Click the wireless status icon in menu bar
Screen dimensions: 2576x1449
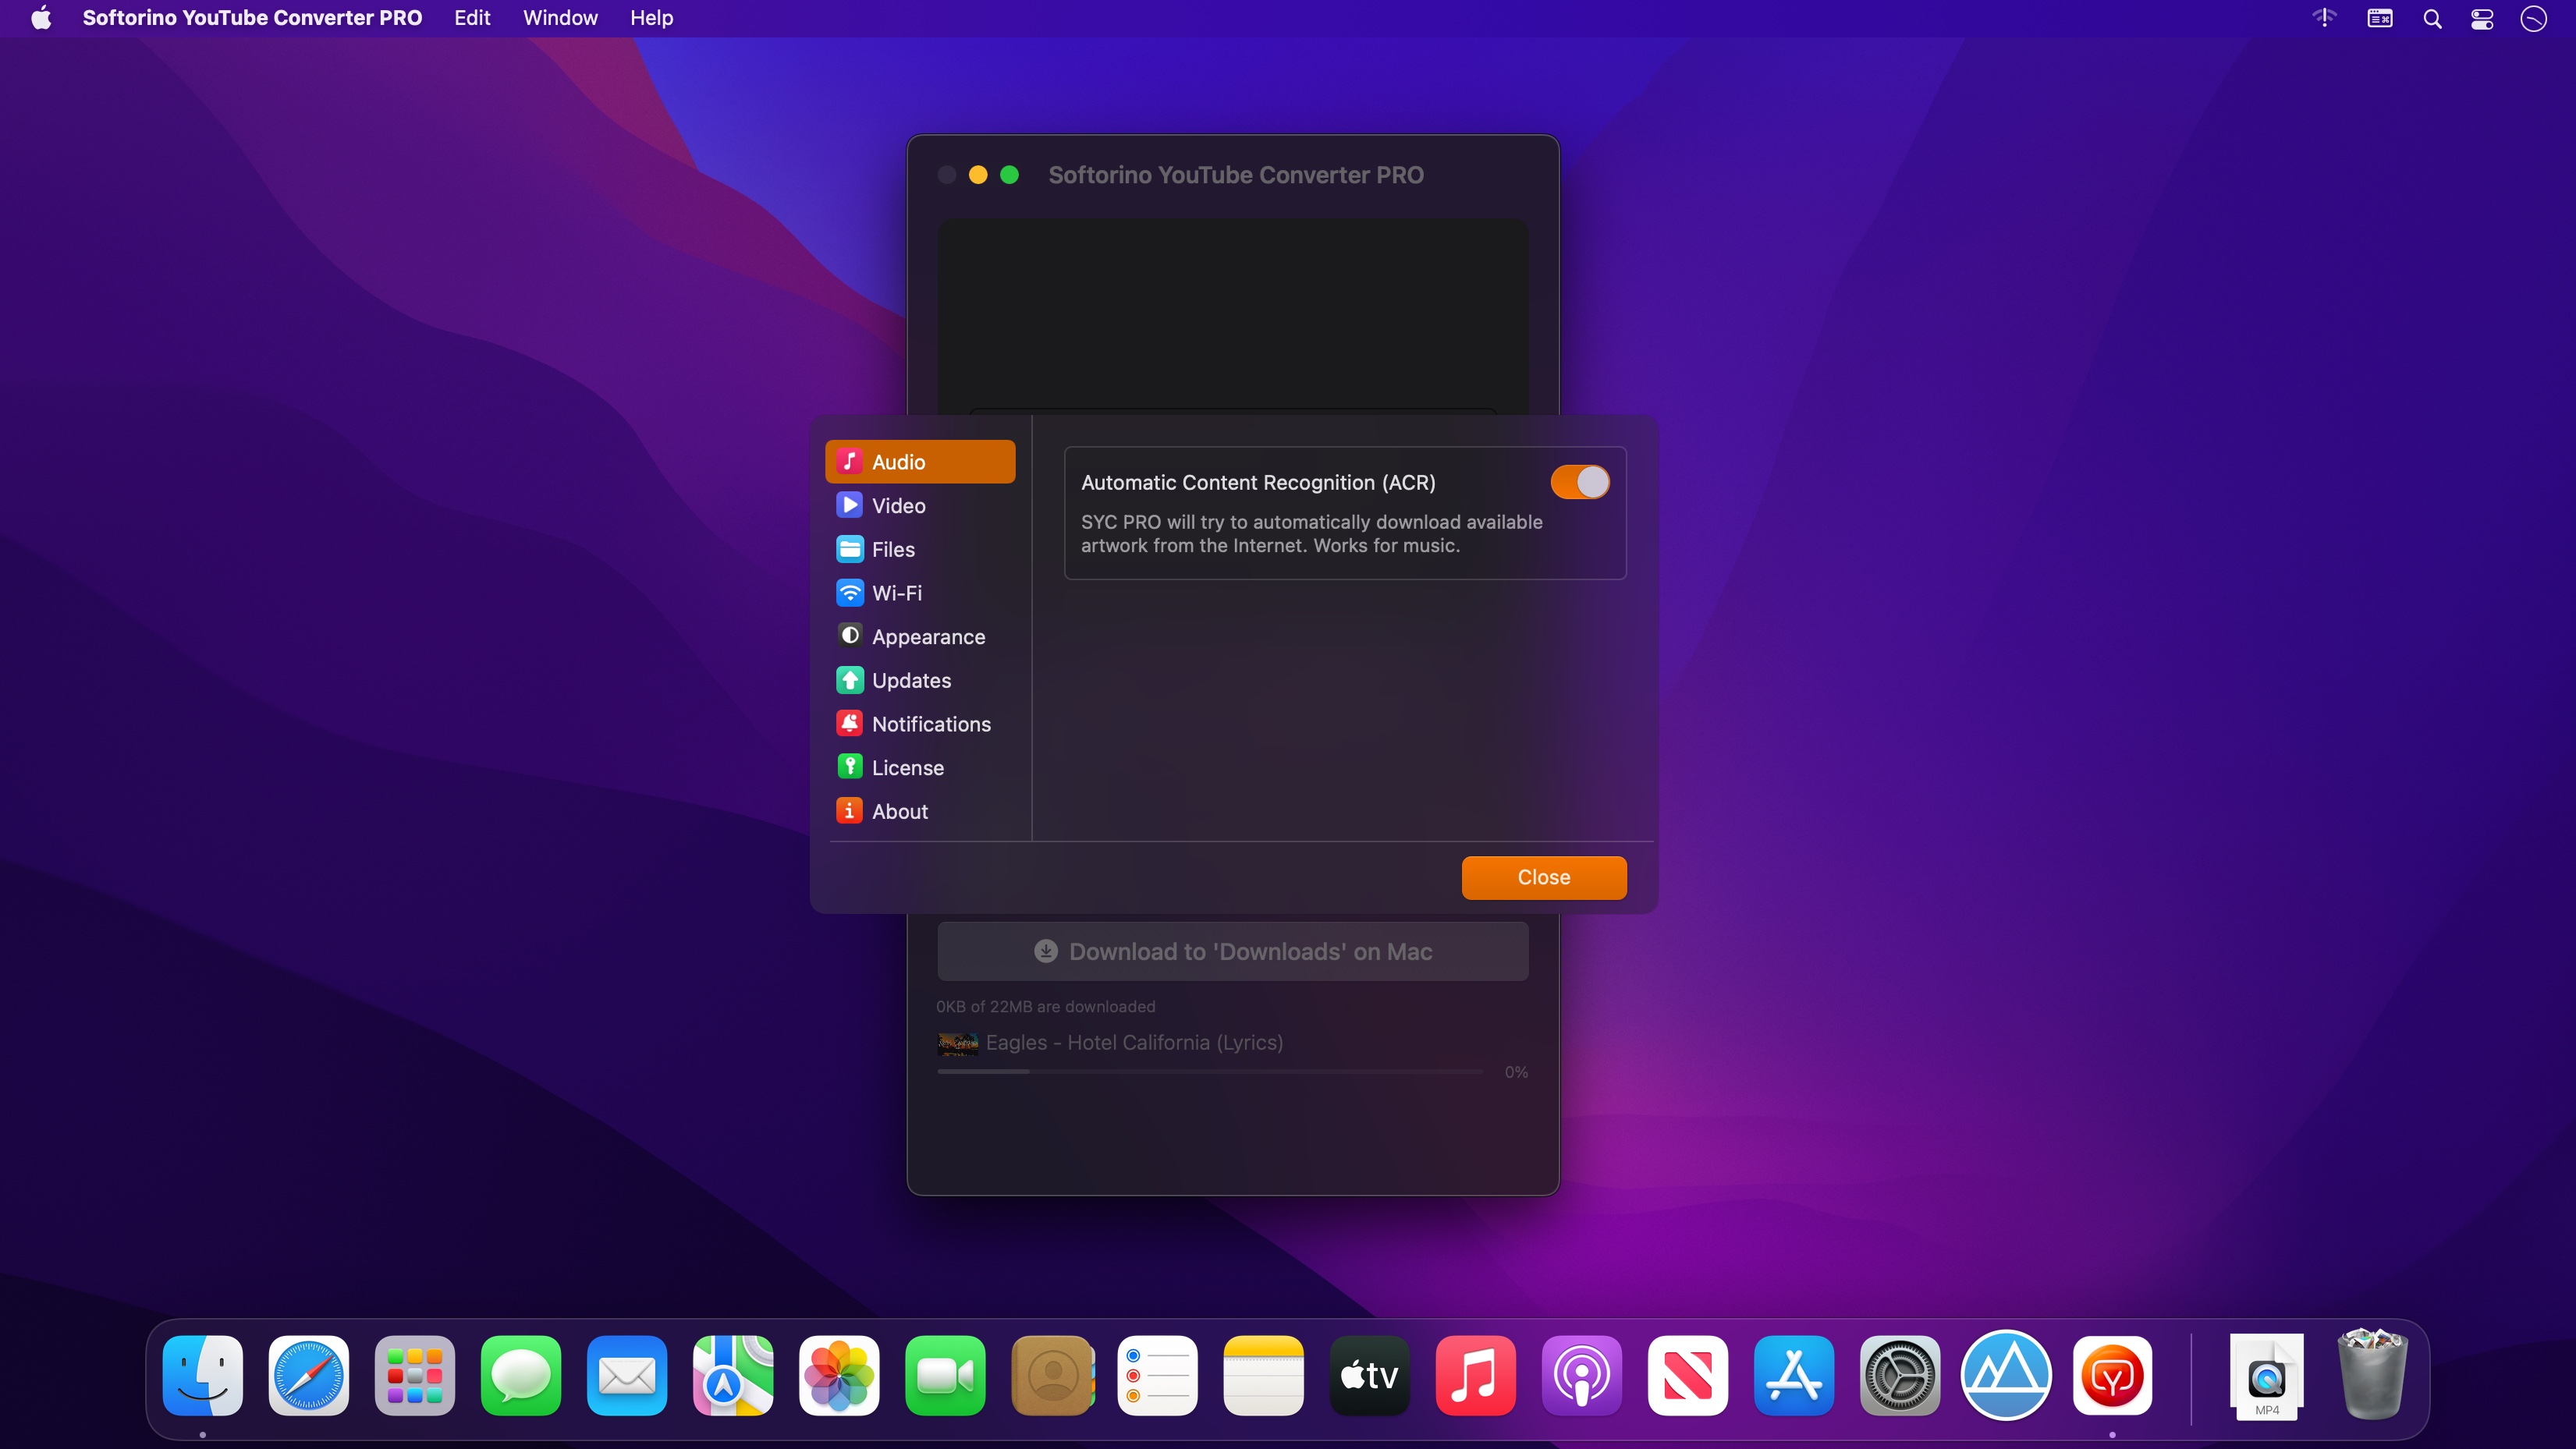(x=2324, y=18)
